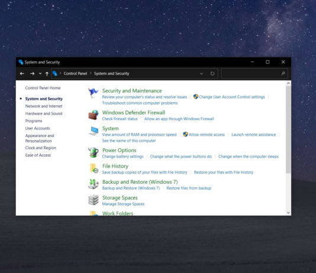The height and width of the screenshot is (273, 316).
Task: Click the Windows Defender Firewall icon
Action: tap(93, 115)
